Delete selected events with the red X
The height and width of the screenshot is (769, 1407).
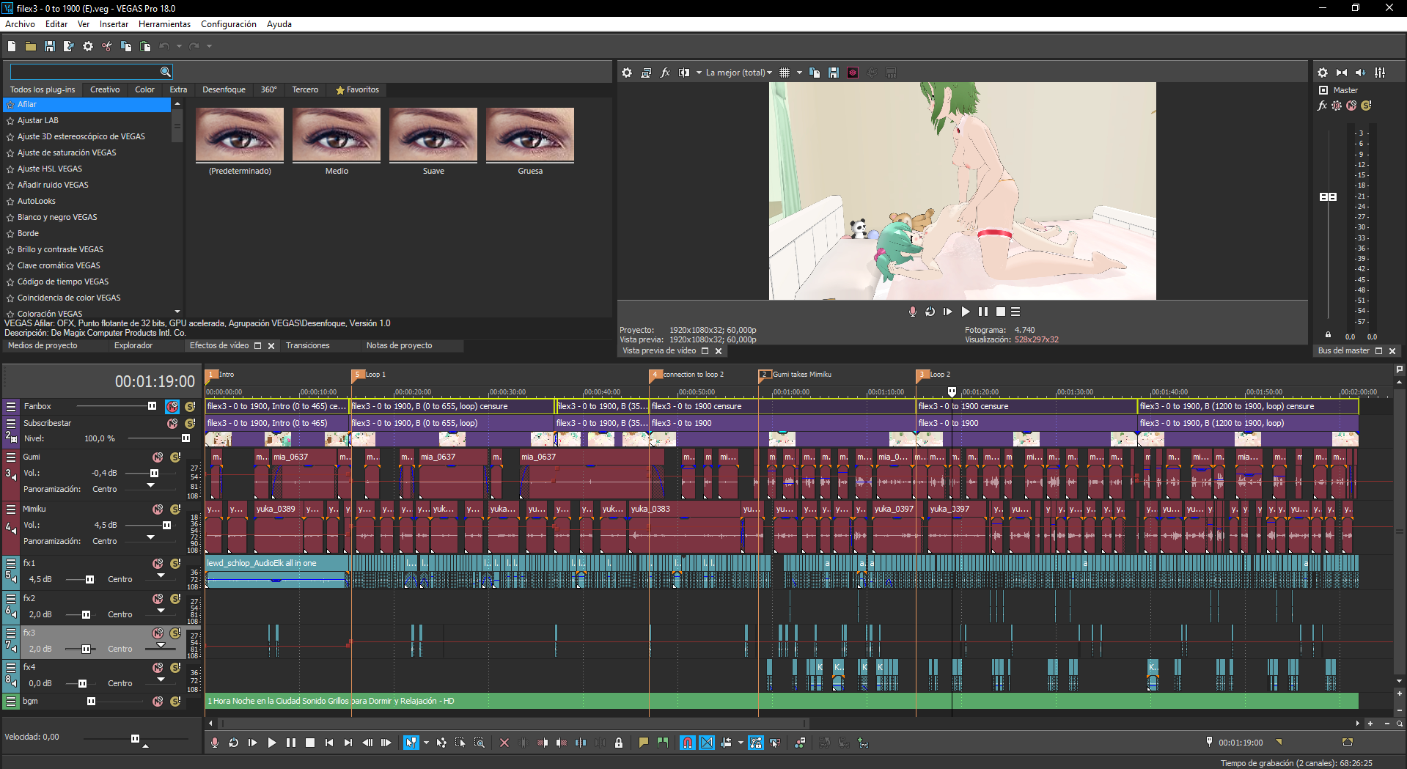(504, 743)
